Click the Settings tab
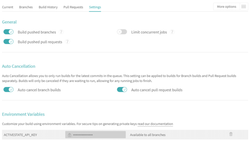250x142 pixels. [95, 7]
